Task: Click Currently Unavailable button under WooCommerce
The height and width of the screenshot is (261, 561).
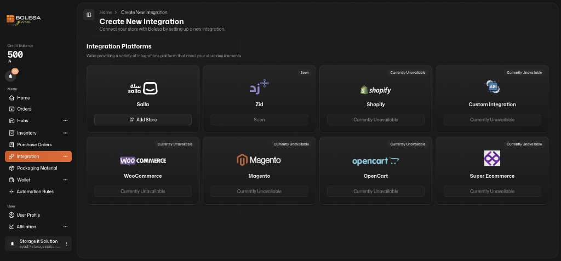Action: [143, 192]
